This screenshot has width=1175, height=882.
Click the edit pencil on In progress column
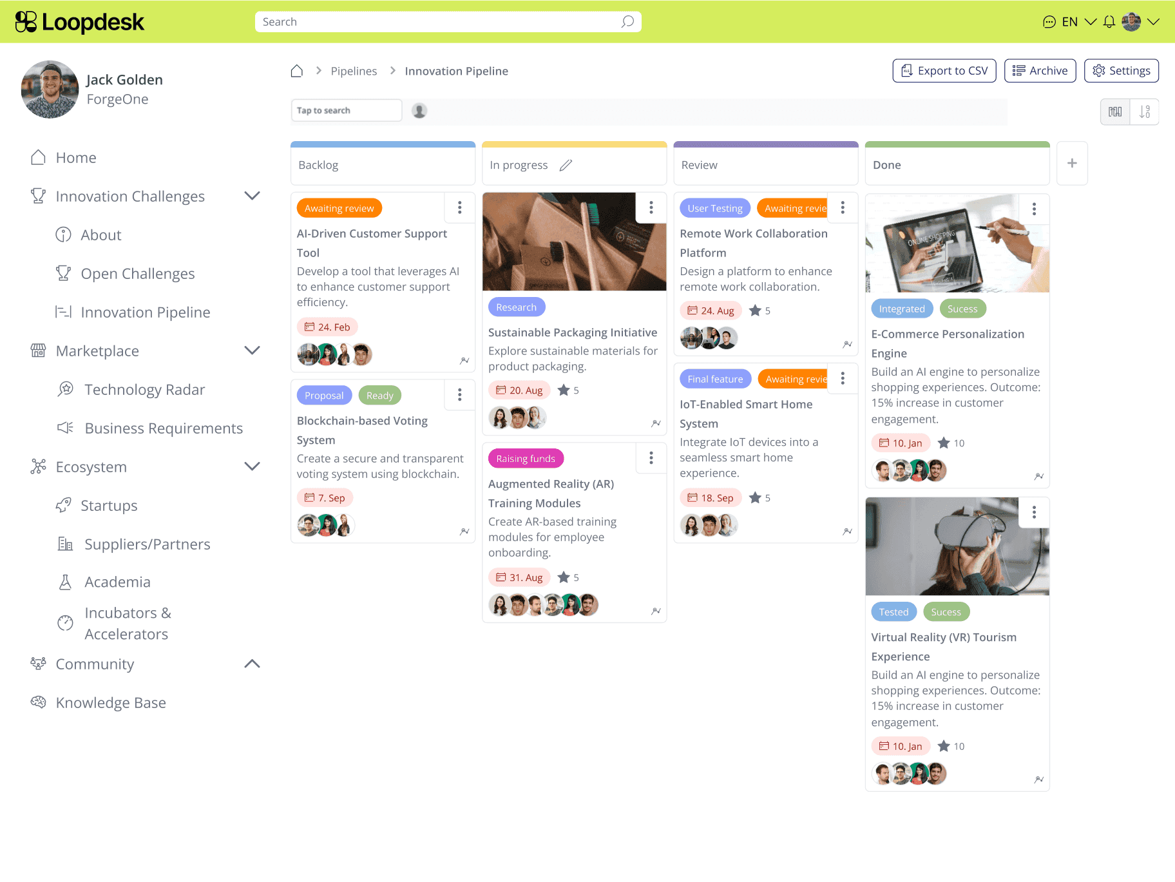566,165
